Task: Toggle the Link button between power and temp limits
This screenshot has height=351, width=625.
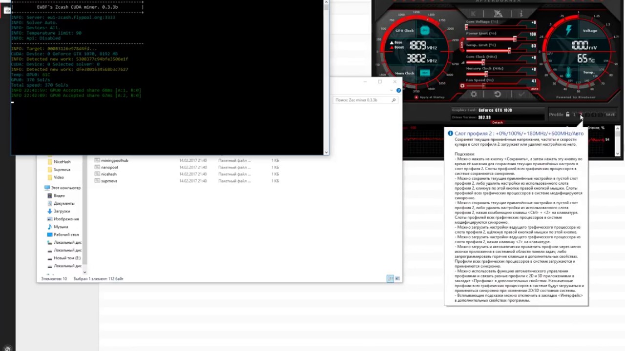Action: point(461,45)
